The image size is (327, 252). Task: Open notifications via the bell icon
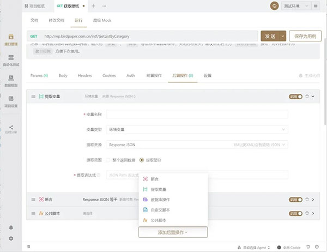11,227
